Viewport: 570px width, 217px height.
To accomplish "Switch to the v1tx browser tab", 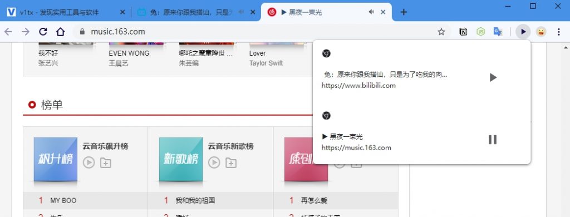I will click(66, 12).
